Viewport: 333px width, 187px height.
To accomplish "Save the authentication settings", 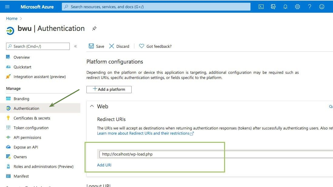I will 96,46.
